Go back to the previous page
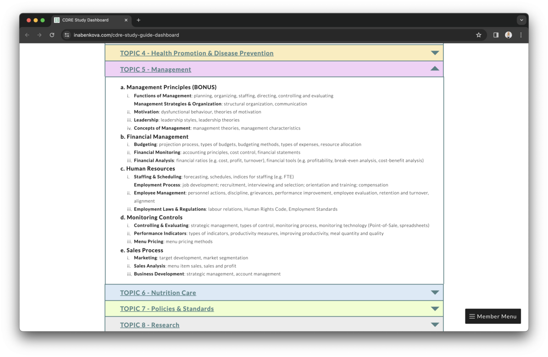The image size is (548, 357). tap(27, 35)
